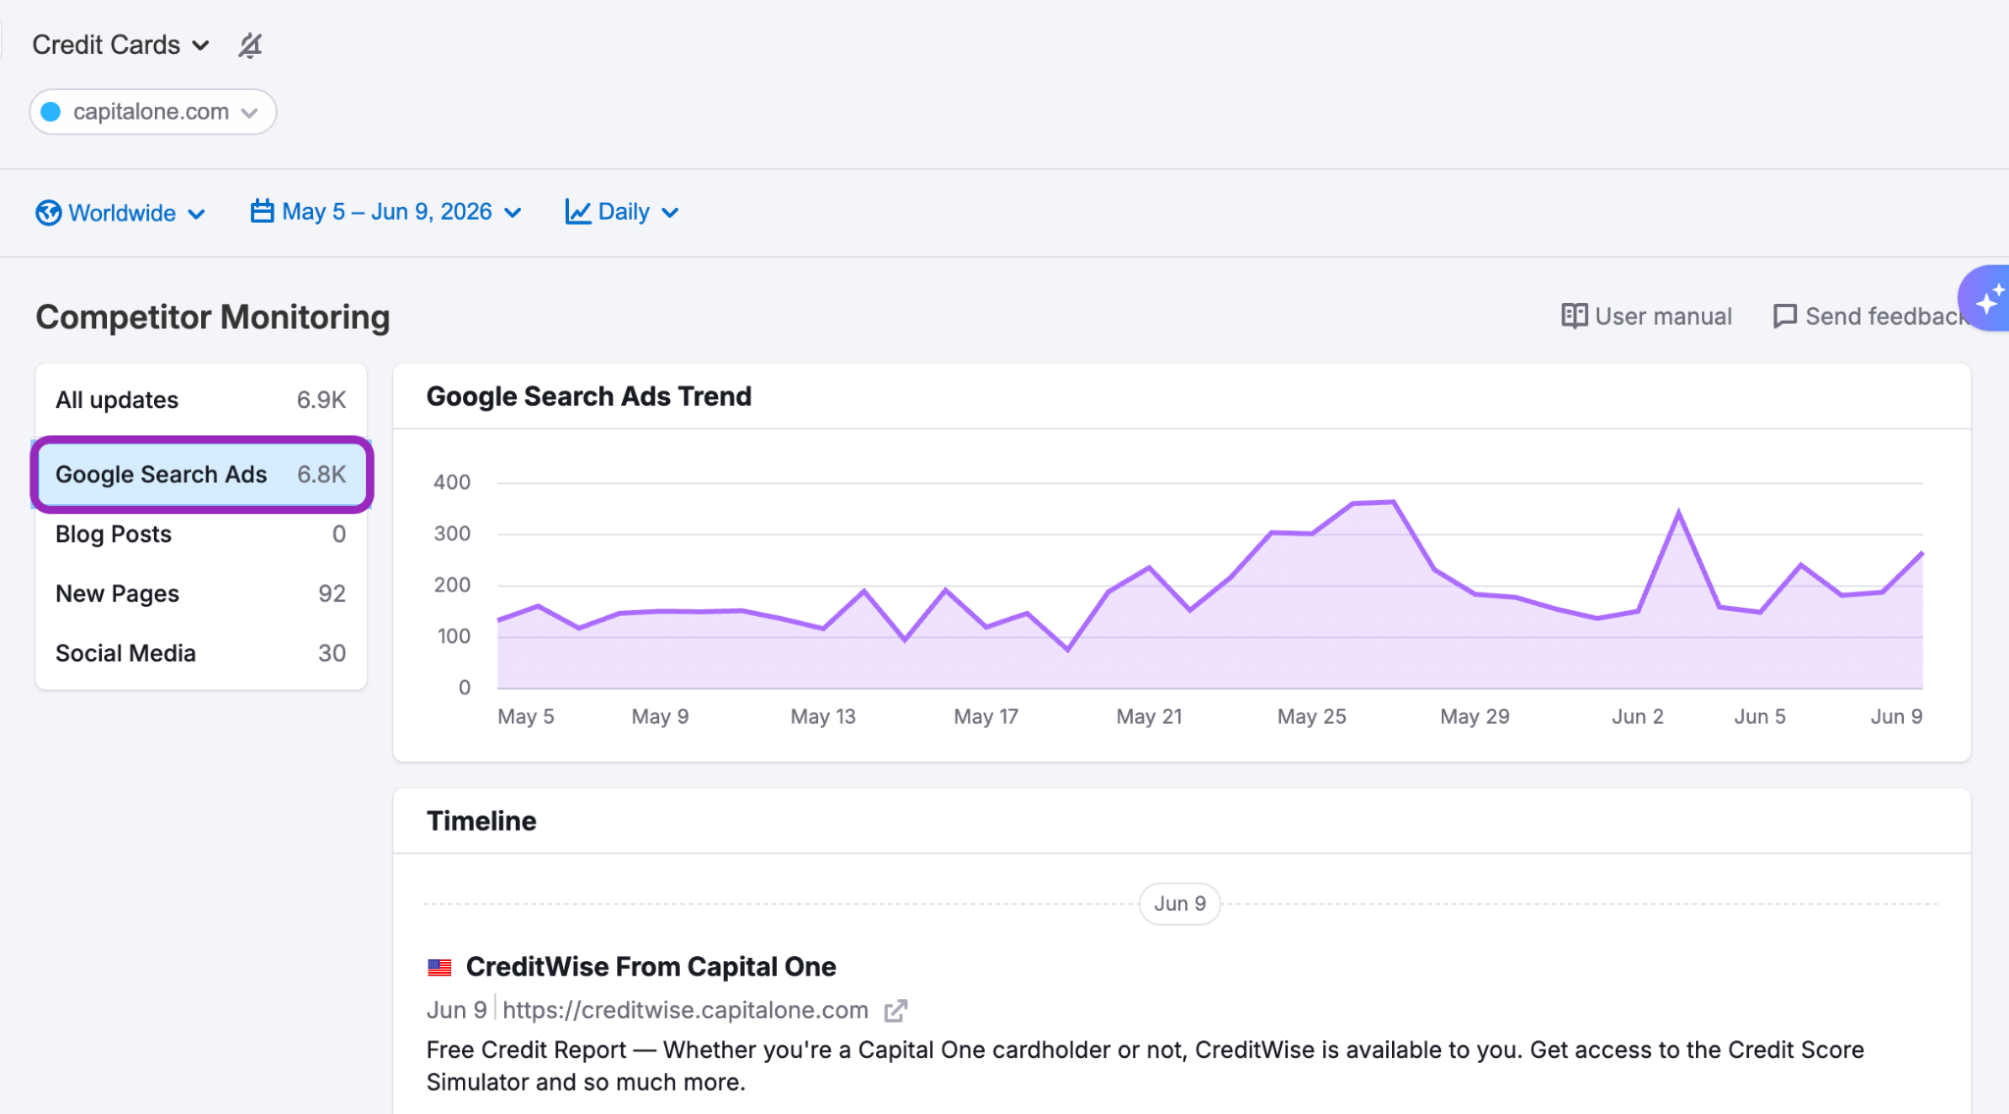
Task: Click the book icon beside User manual
Action: (x=1574, y=316)
